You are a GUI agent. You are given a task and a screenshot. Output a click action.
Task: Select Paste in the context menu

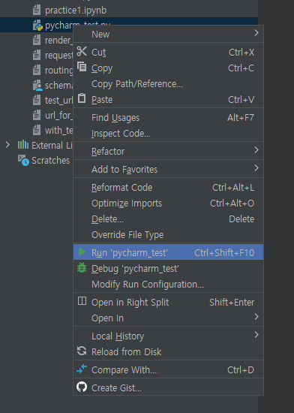(x=168, y=100)
